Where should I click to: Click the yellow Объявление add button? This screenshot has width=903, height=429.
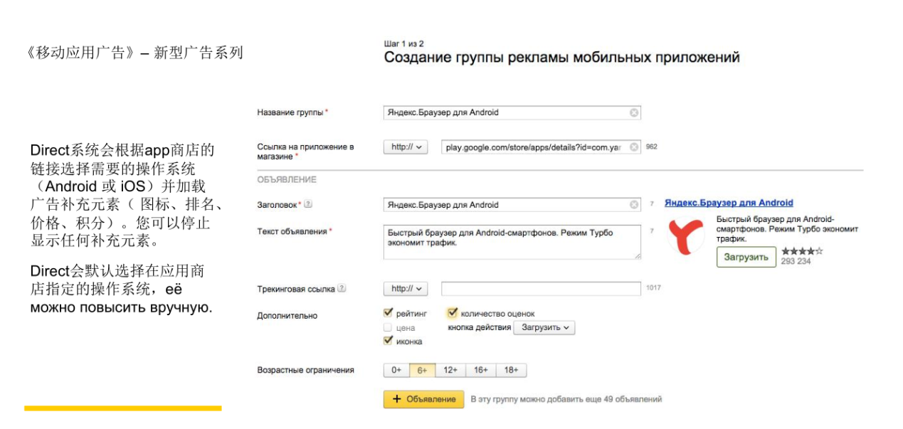pyautogui.click(x=423, y=399)
